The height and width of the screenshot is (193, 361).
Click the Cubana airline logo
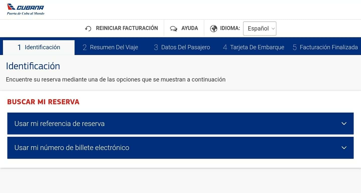tap(26, 9)
